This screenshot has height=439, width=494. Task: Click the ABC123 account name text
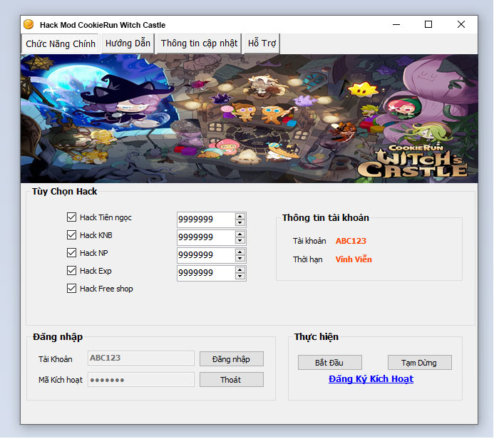point(351,241)
